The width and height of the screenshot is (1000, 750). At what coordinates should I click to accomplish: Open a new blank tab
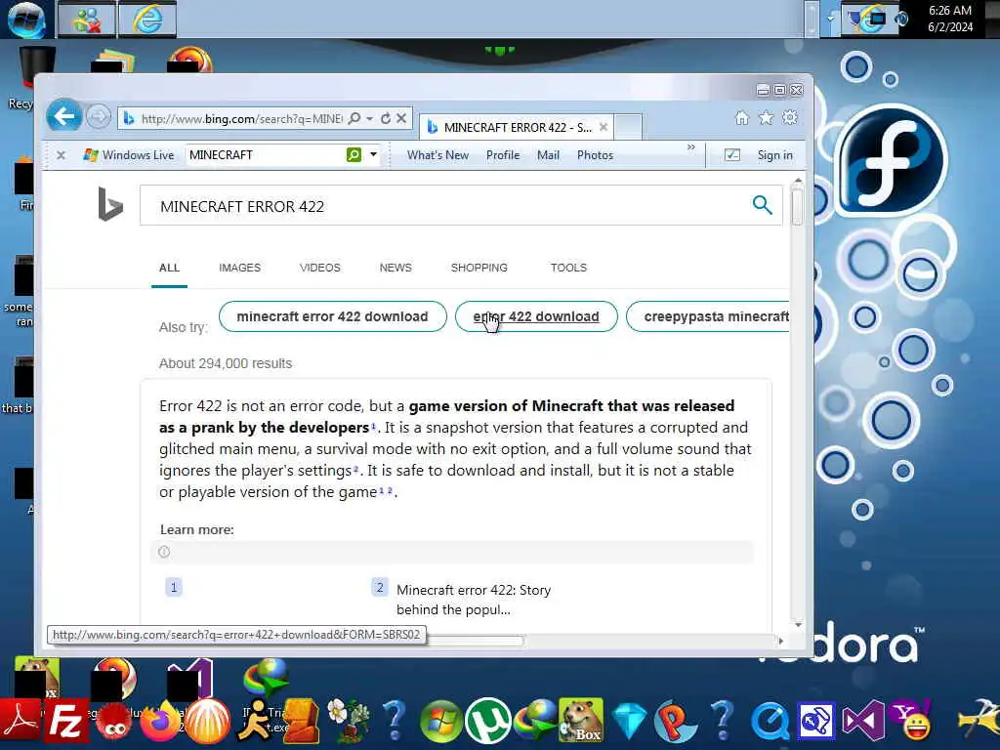click(x=628, y=127)
